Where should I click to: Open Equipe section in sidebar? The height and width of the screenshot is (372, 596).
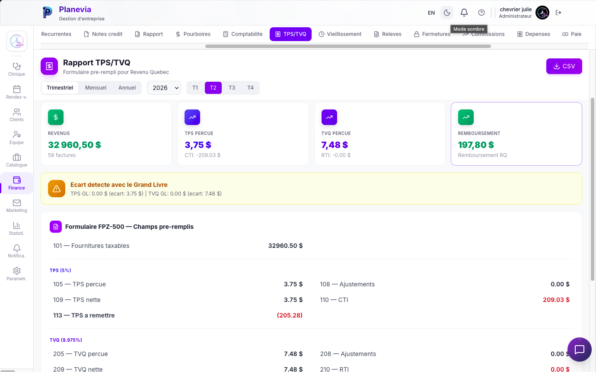pos(17,138)
